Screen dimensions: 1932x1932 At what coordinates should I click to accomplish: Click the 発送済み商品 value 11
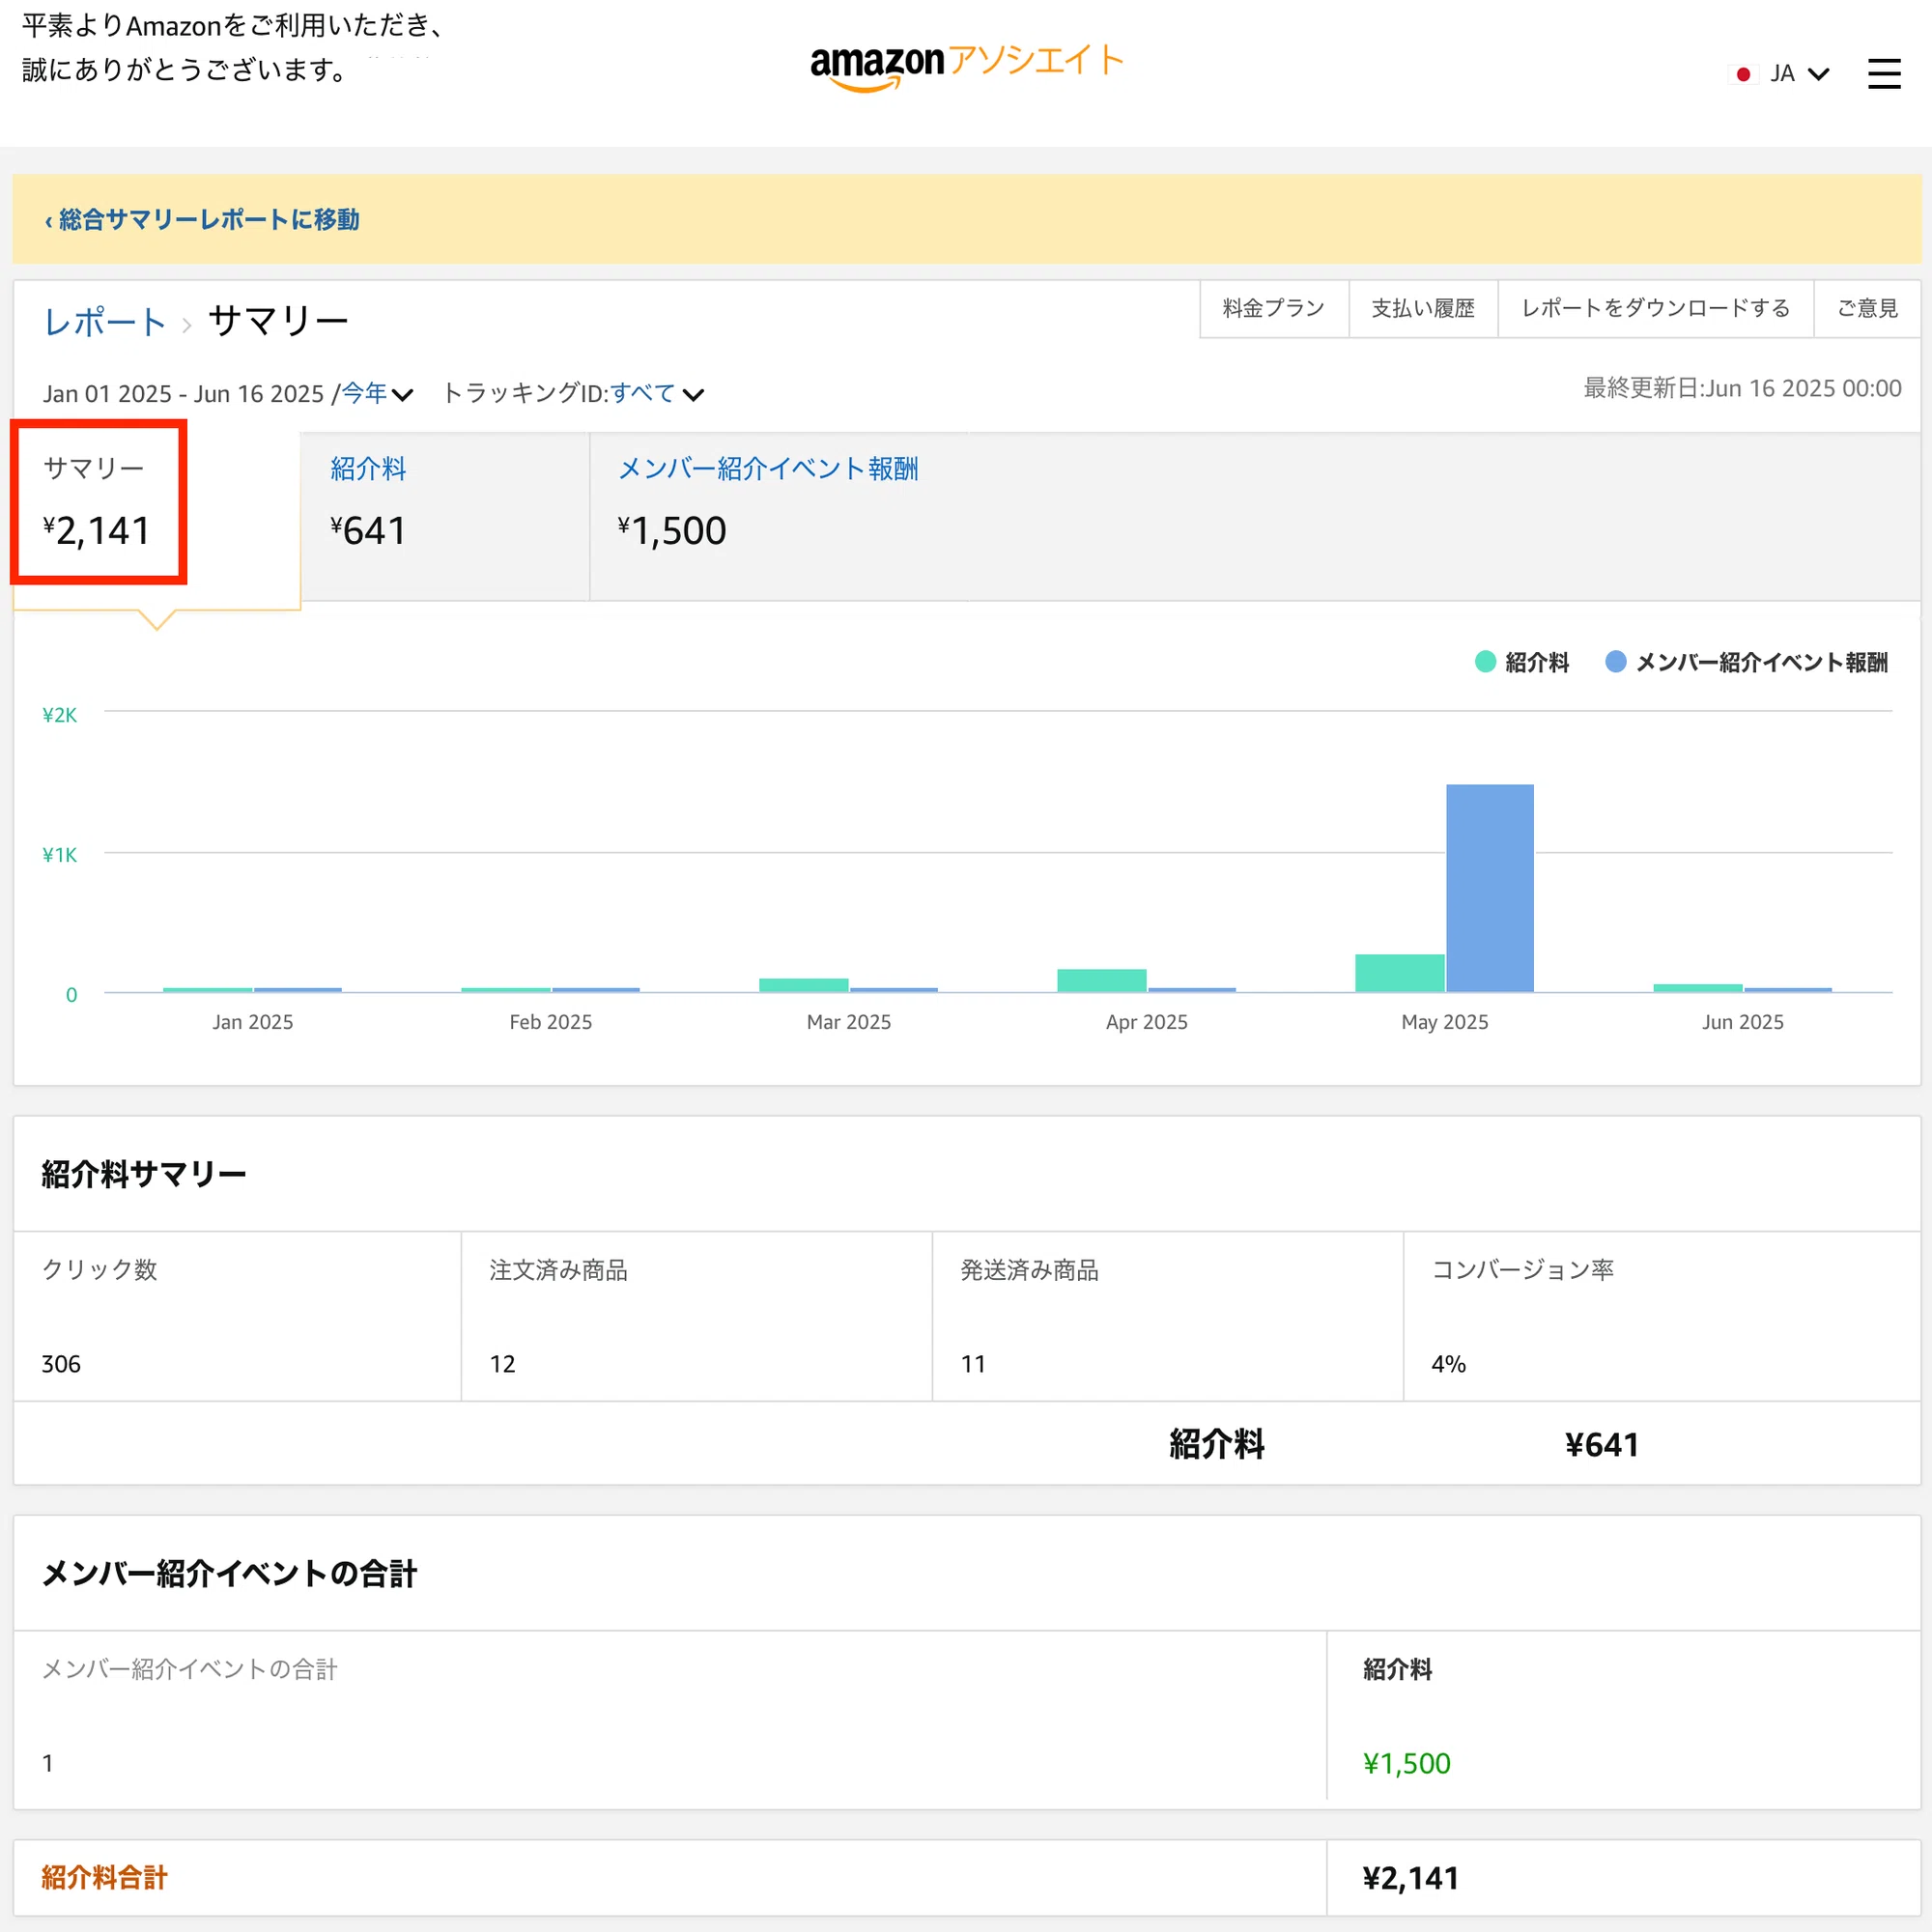pos(973,1364)
